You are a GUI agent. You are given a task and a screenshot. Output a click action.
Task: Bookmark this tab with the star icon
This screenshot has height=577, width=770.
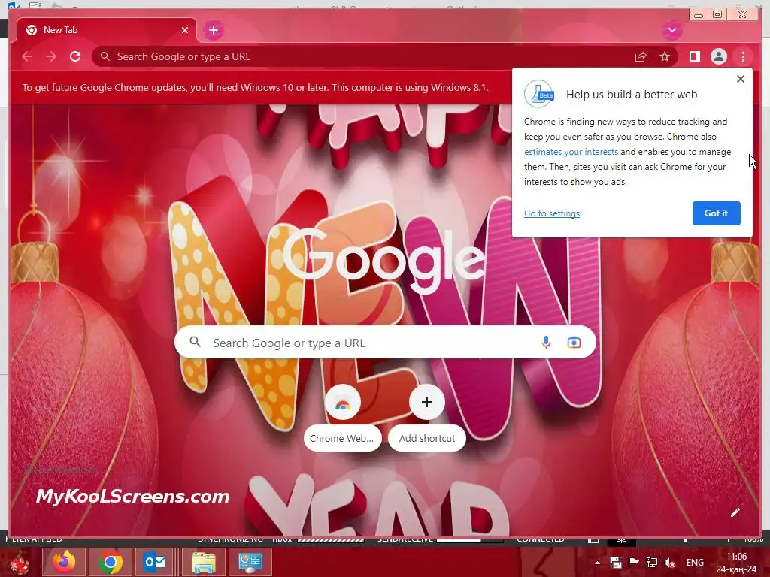coord(665,57)
